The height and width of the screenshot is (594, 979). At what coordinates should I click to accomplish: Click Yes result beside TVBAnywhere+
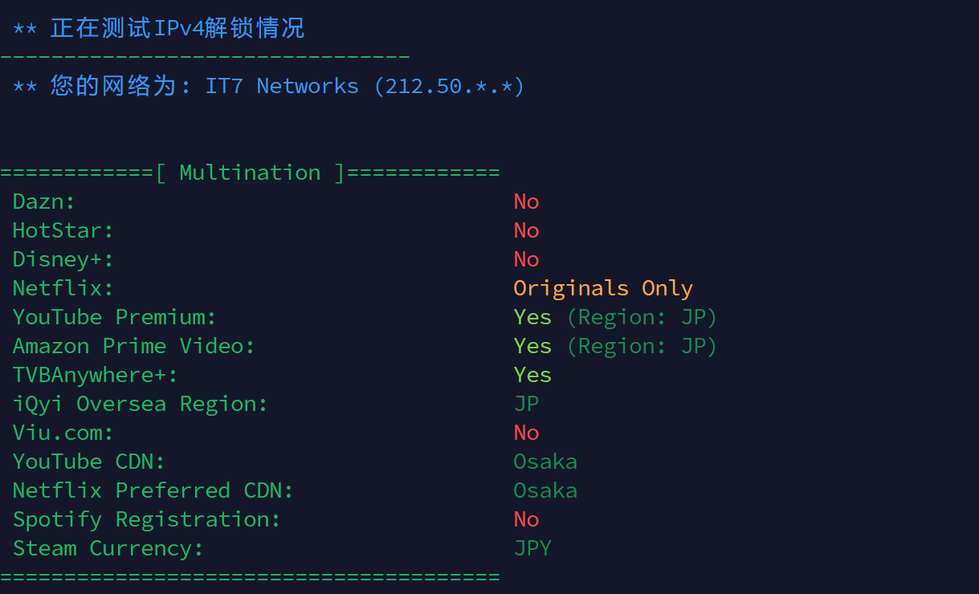532,375
